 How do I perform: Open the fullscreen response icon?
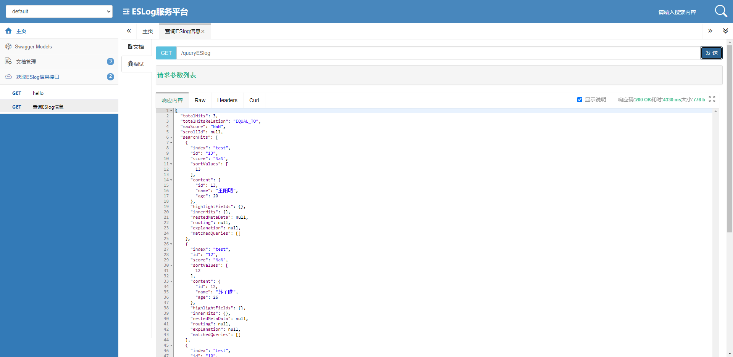[x=712, y=99]
